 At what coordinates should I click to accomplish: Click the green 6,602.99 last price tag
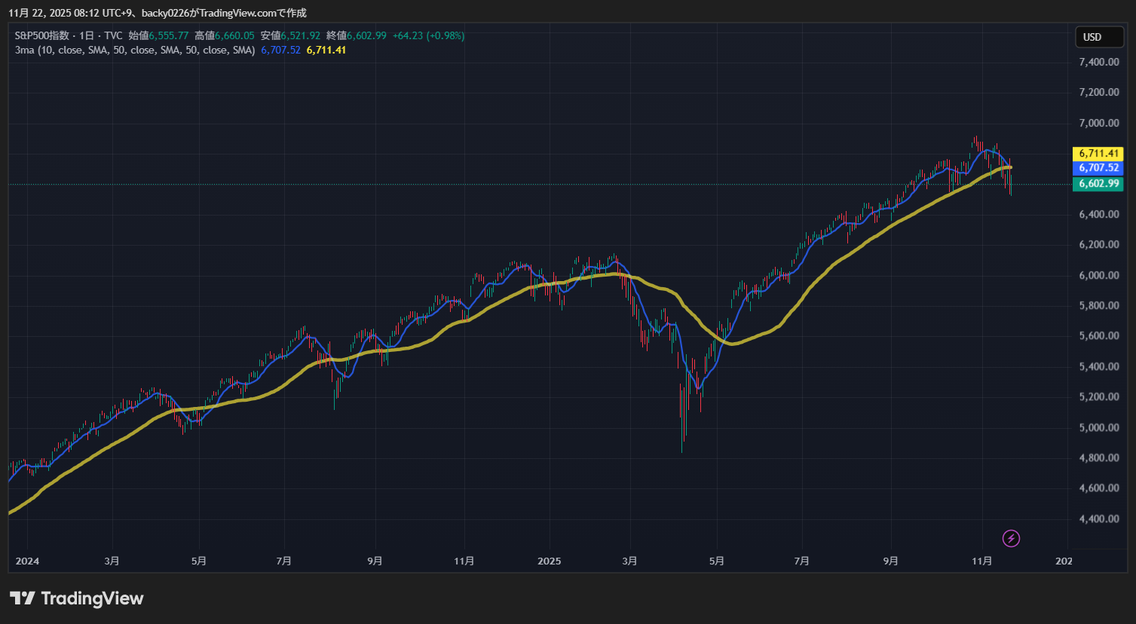(1098, 184)
